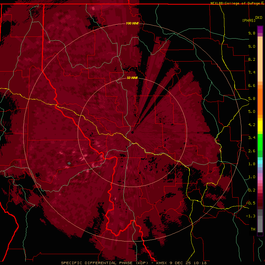Click the -0.5 legend value

click(x=251, y=203)
